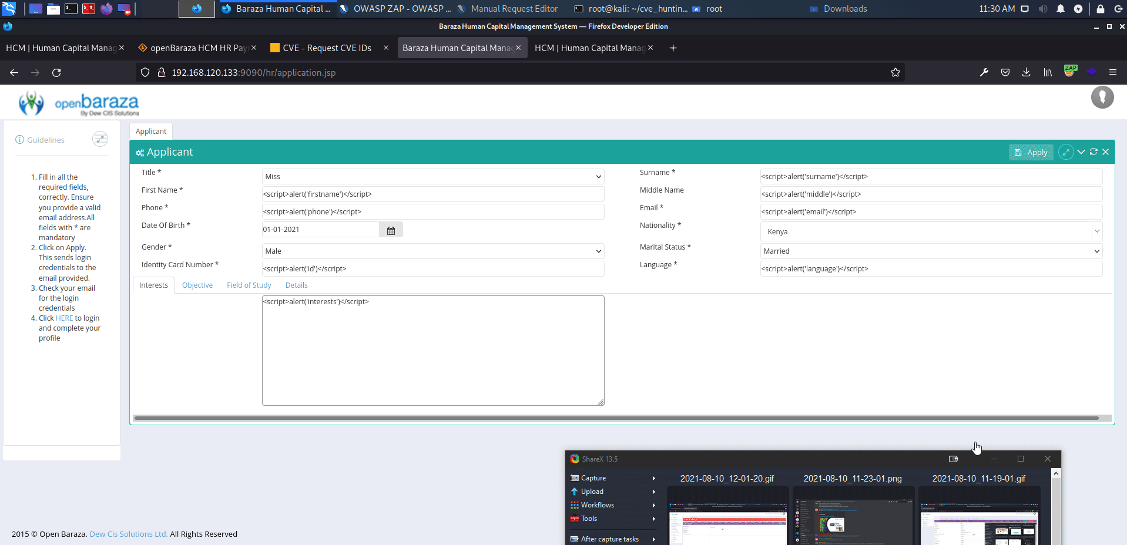Switch to the Objective tab
1127x545 pixels.
pos(197,285)
